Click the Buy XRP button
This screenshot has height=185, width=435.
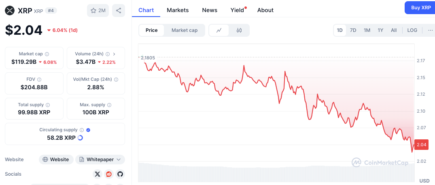(x=420, y=8)
